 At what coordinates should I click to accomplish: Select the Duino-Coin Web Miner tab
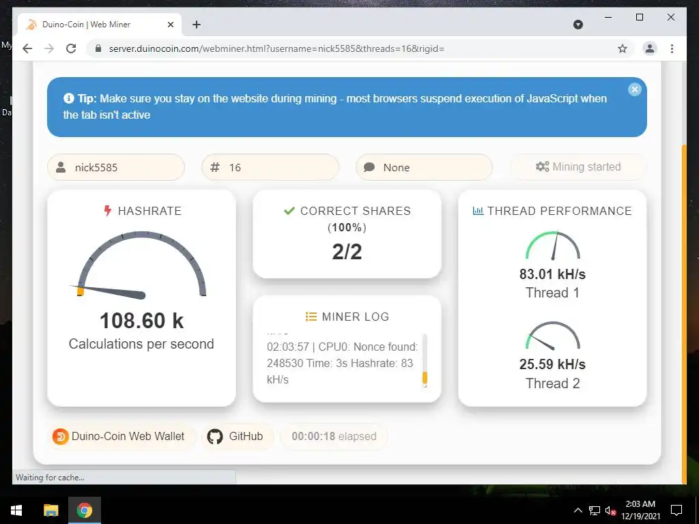100,25
